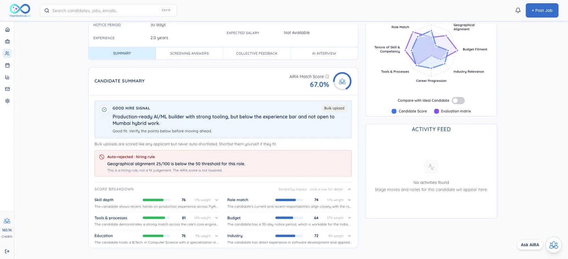Focus the search candidates, jobs, emails field
The image size is (568, 259).
[108, 10]
